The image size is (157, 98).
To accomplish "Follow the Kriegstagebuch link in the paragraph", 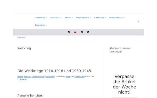I will click(x=38, y=77).
